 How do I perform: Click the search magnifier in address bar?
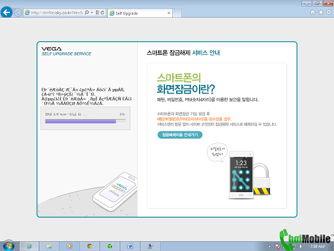[x=87, y=12]
